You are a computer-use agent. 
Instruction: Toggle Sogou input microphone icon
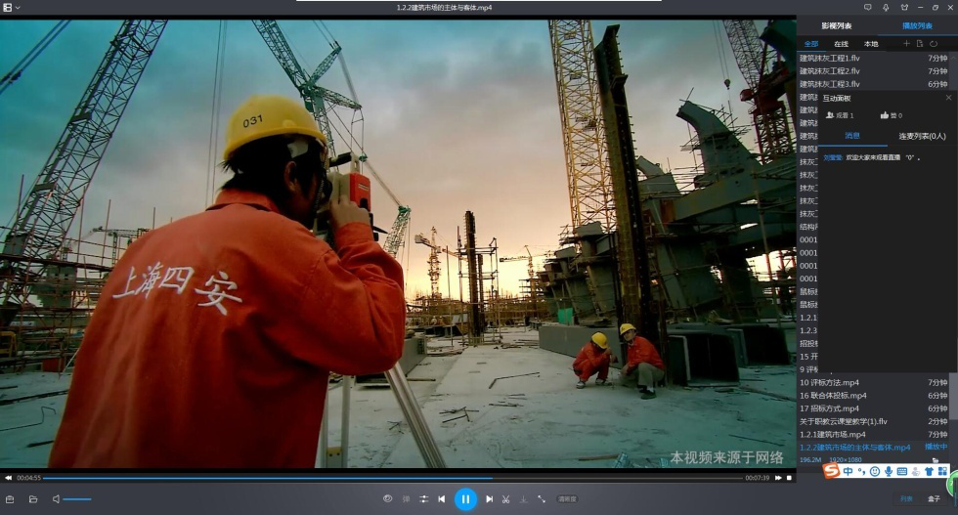888,471
